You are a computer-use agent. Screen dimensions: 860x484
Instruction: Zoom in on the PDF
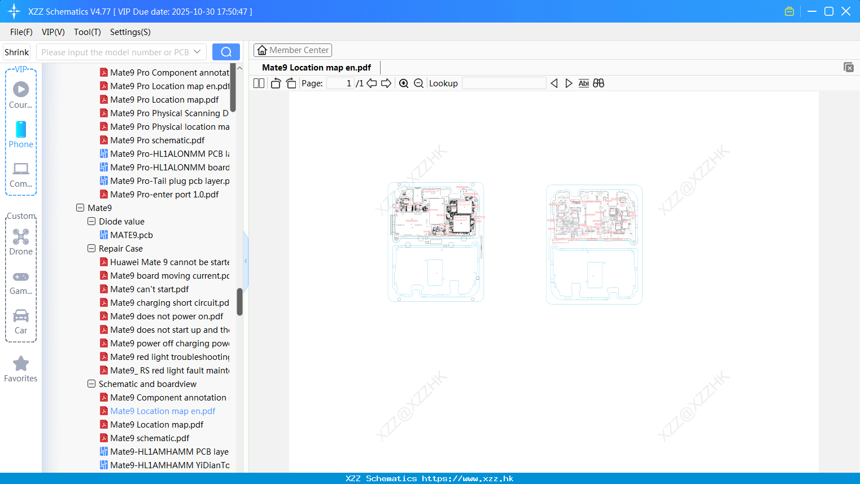point(404,83)
